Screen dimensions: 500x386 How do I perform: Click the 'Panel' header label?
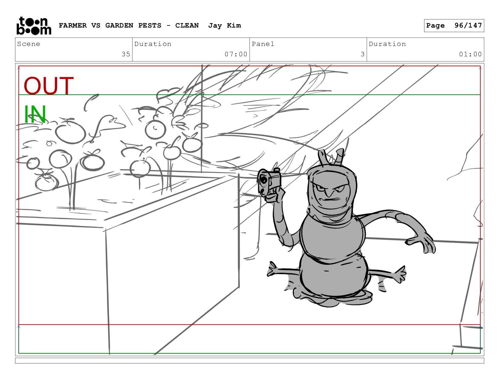[x=263, y=44]
